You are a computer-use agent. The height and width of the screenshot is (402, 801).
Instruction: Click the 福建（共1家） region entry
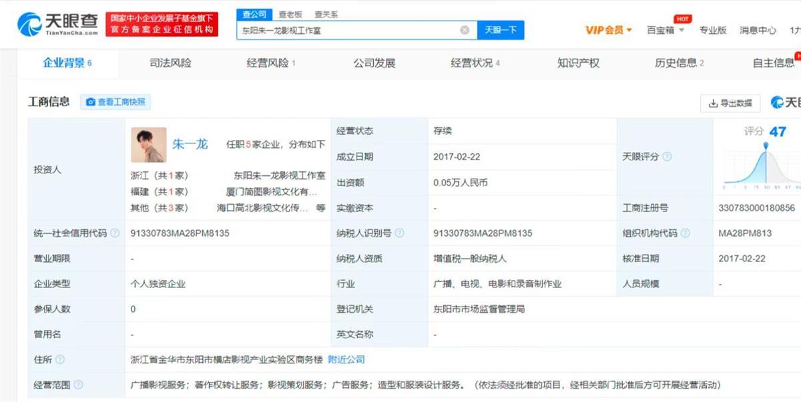(160, 192)
